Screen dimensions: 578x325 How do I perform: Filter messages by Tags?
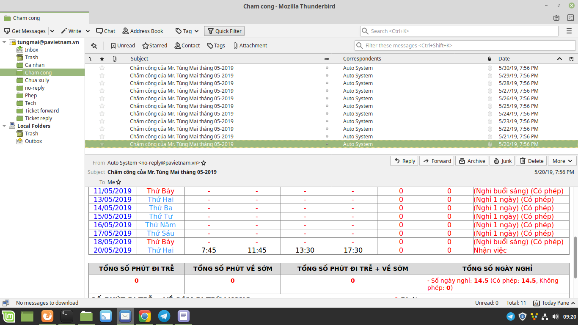[x=216, y=46]
